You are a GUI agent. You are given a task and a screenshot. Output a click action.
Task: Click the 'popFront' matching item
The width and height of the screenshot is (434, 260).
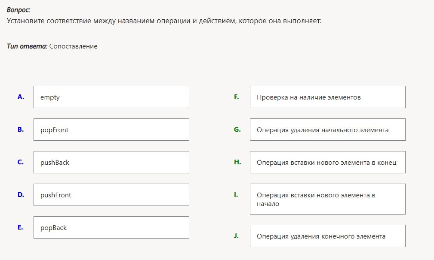[111, 130]
